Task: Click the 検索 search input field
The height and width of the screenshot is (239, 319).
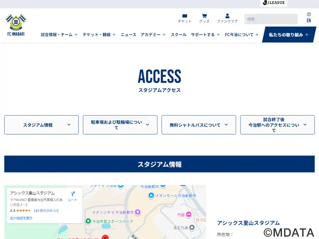Action: pos(271,19)
